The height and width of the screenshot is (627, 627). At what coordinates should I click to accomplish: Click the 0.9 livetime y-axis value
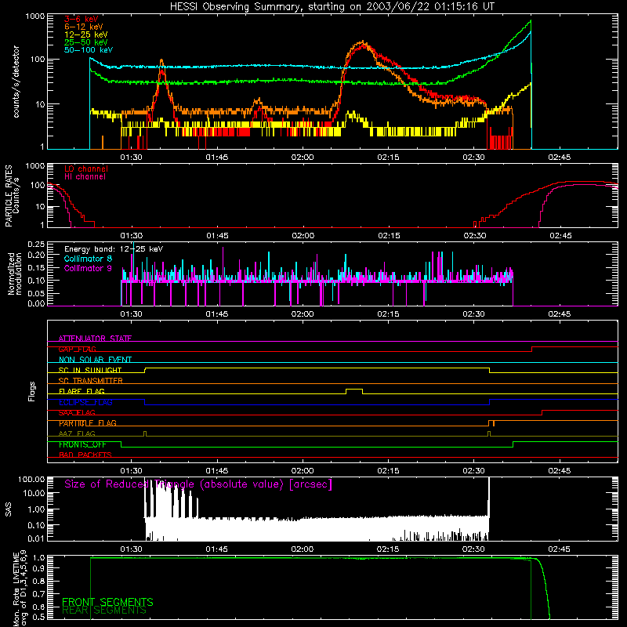coord(39,567)
